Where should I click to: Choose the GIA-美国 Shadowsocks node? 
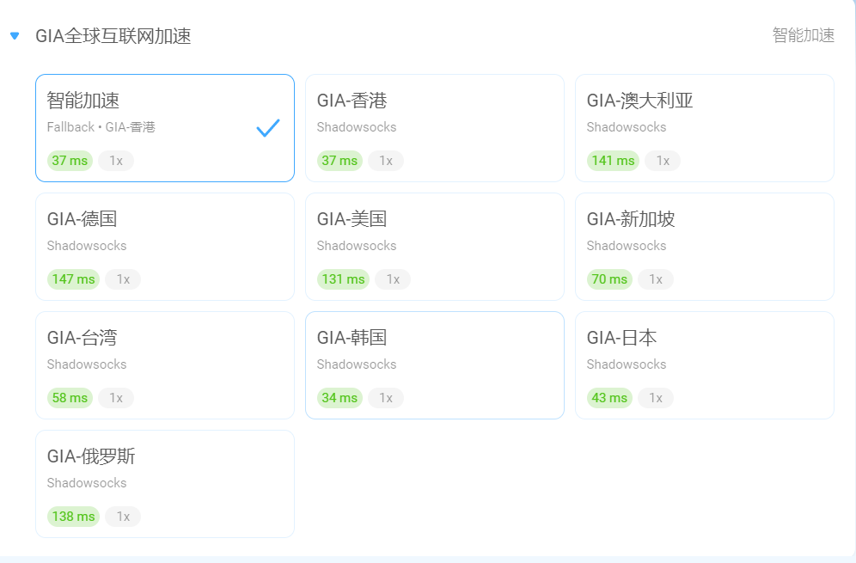click(x=435, y=247)
